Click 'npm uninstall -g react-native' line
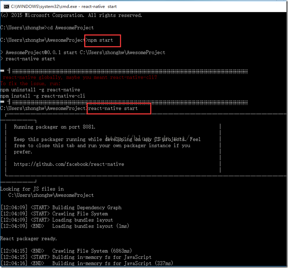Image resolution: width=288 pixels, height=268 pixels. tap(40, 90)
